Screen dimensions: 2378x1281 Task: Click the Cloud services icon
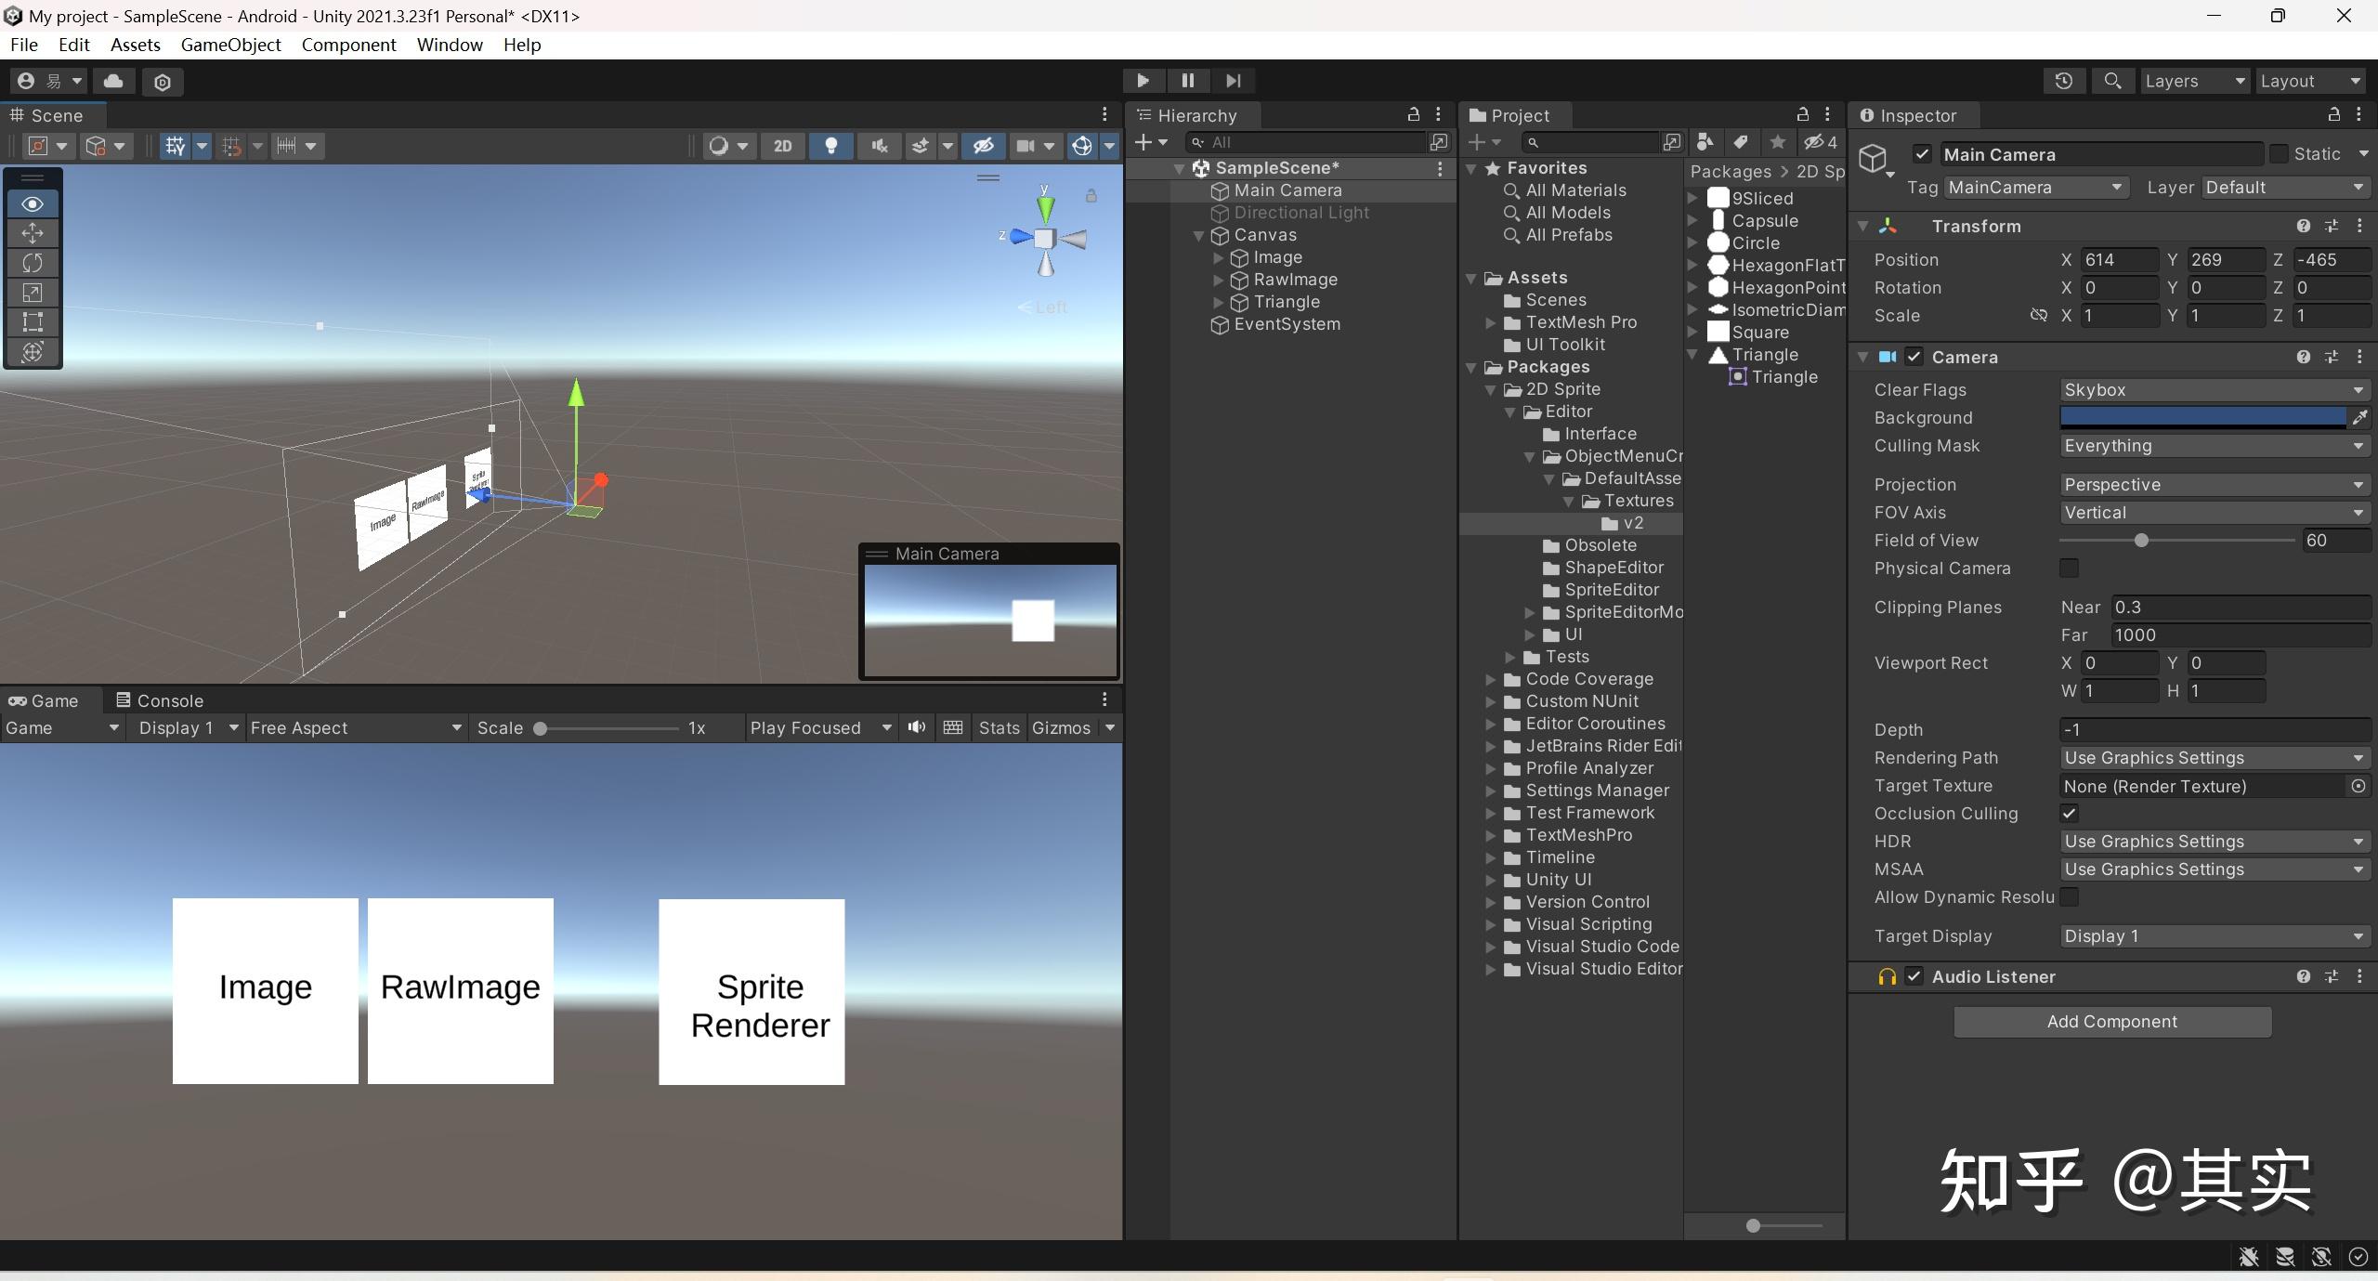tap(113, 81)
